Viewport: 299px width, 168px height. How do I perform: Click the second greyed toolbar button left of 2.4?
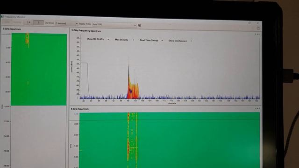pyautogui.click(x=18, y=22)
